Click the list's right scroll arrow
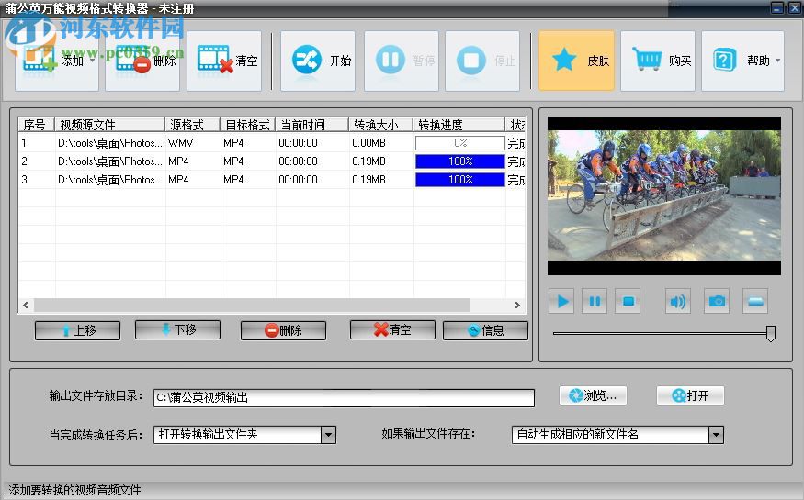This screenshot has height=500, width=804. pyautogui.click(x=517, y=305)
